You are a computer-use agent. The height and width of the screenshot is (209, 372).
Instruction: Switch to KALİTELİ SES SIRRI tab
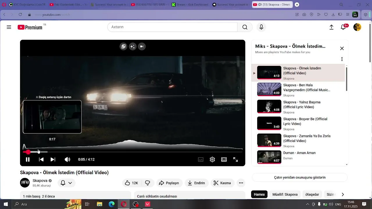[x=149, y=5]
